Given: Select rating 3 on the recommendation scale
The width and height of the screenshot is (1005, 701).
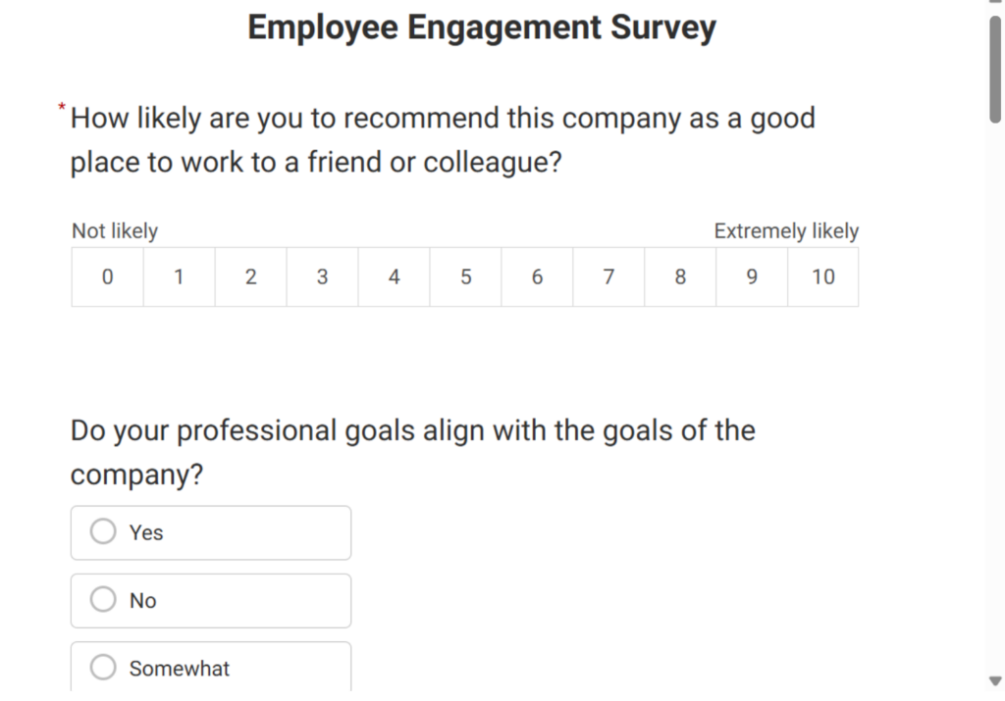Looking at the screenshot, I should tap(322, 276).
